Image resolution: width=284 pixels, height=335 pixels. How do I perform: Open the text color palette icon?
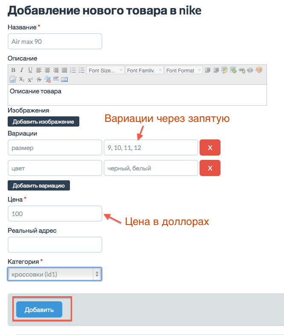(x=259, y=70)
